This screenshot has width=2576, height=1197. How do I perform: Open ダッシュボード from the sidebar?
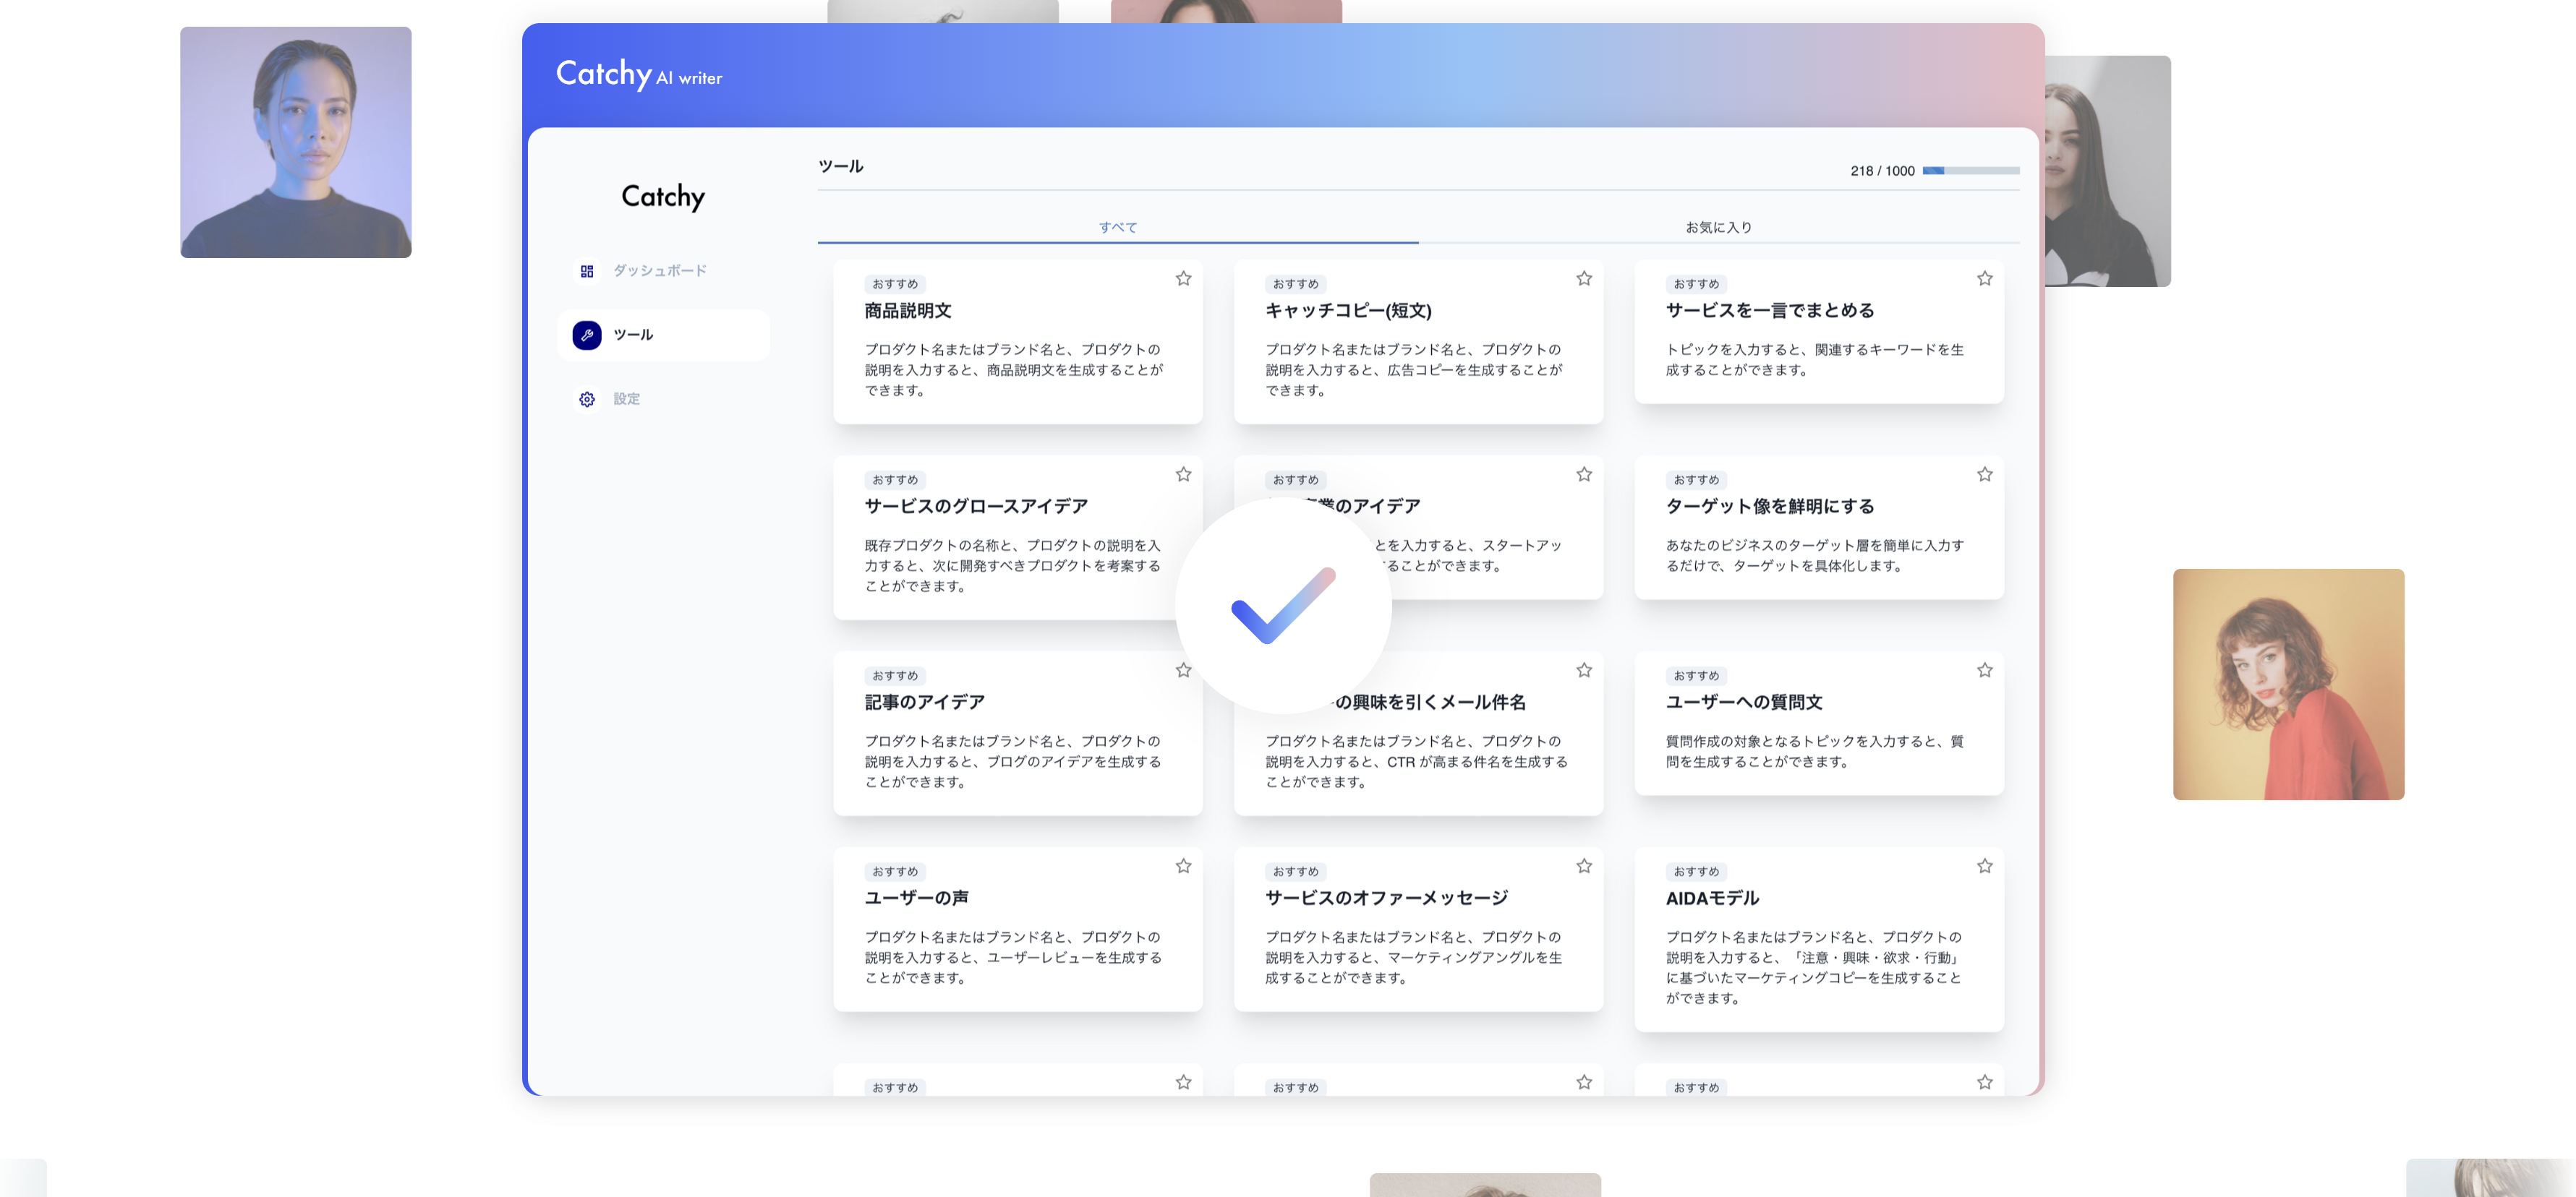659,271
